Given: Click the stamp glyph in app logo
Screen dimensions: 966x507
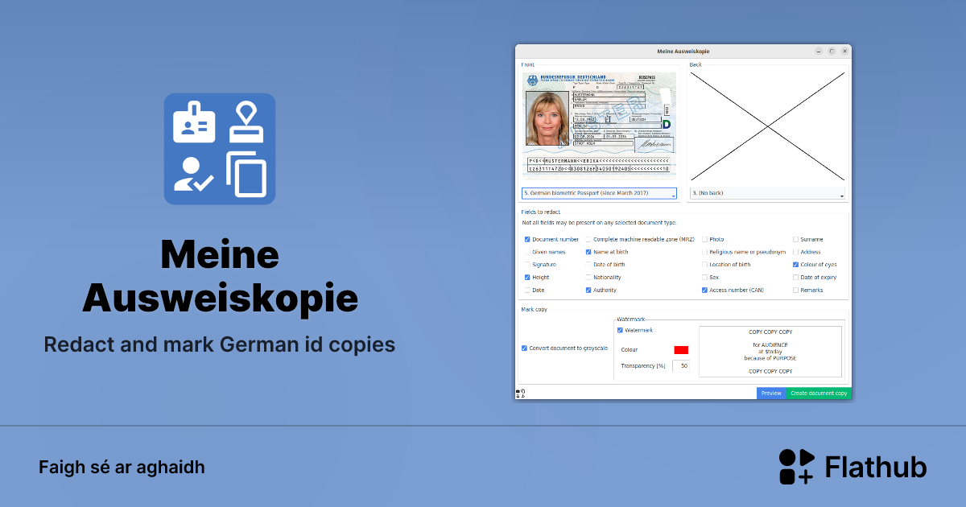Looking at the screenshot, I should coord(246,122).
